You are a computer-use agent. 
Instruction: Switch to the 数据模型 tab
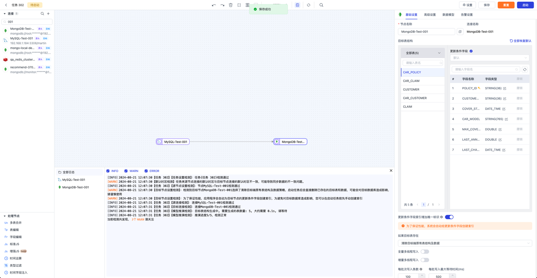pyautogui.click(x=448, y=15)
